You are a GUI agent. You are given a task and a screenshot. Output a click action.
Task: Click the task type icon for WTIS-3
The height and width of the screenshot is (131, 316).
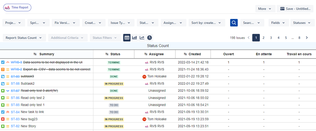[x=3, y=62]
